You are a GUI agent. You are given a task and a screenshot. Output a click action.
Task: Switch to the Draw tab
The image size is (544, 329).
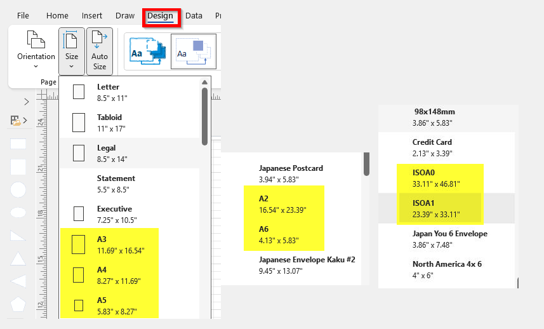[x=125, y=16]
